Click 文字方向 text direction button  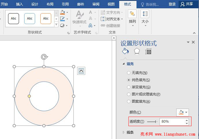point(112,12)
